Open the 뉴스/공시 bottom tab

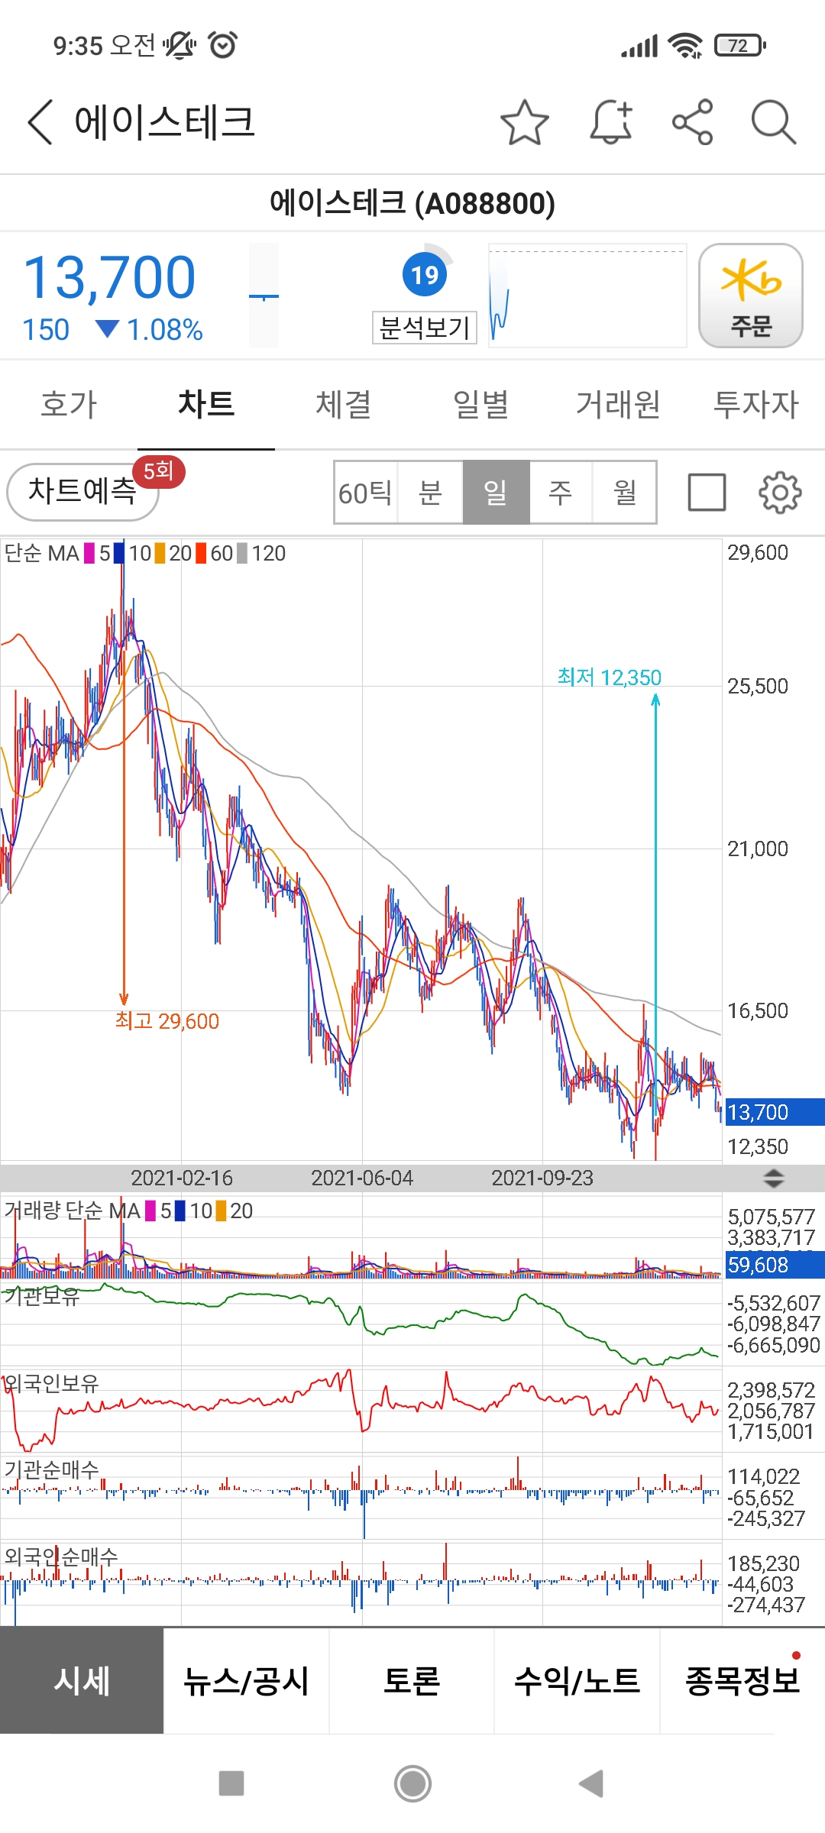coord(246,1680)
